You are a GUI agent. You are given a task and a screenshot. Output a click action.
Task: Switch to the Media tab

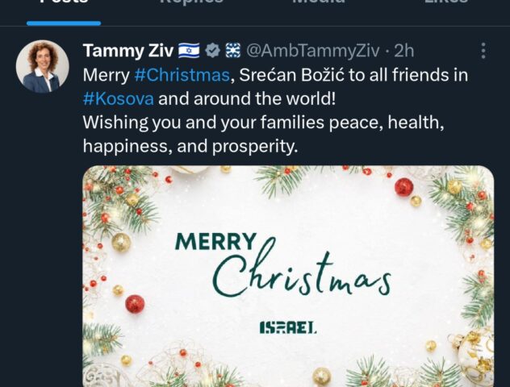[x=318, y=3]
